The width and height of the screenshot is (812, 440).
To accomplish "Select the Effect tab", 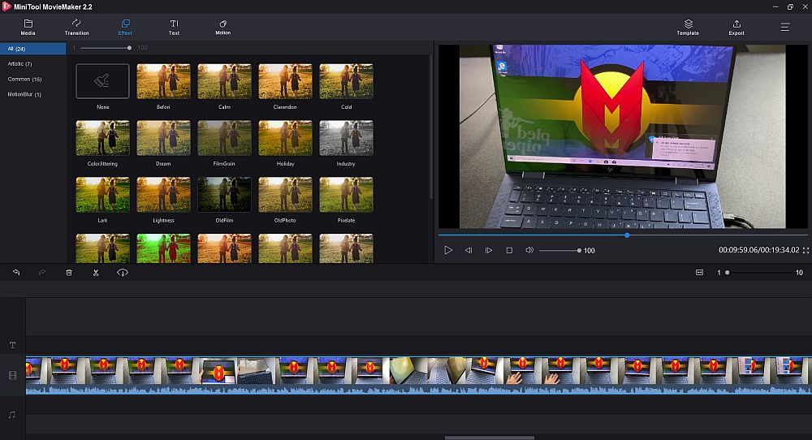I will click(x=125, y=28).
